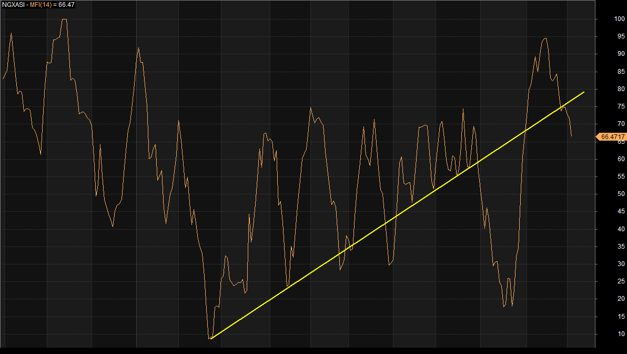Viewport: 627px width, 354px height.
Task: Click the 60 level on the Y-axis
Action: 621,159
